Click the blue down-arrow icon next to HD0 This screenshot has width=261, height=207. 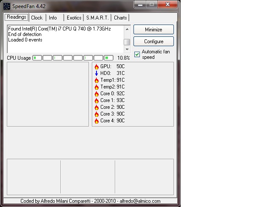[96, 73]
